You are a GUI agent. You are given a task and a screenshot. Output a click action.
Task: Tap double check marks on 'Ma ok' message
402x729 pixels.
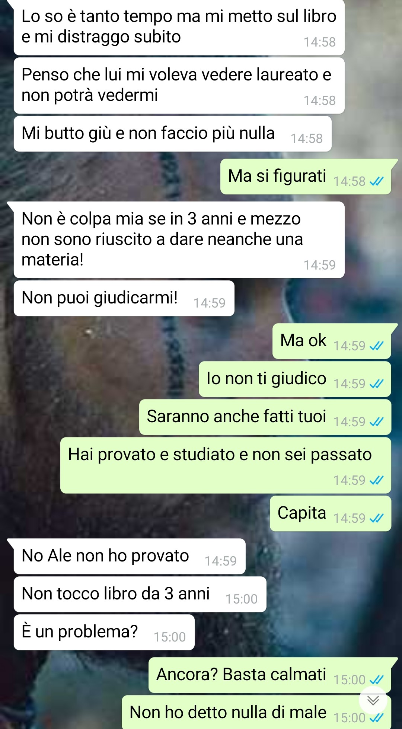[376, 346]
